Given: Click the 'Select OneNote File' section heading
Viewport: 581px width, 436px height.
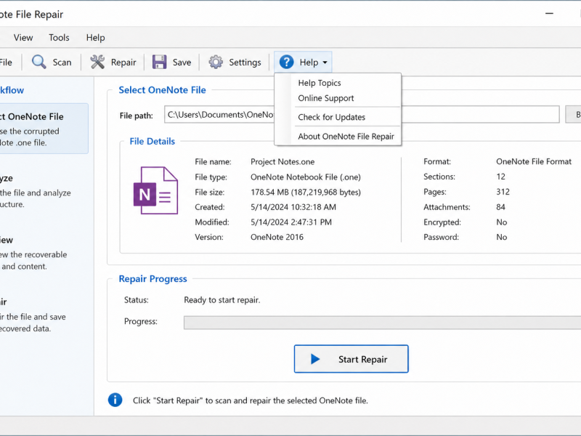Looking at the screenshot, I should [162, 90].
